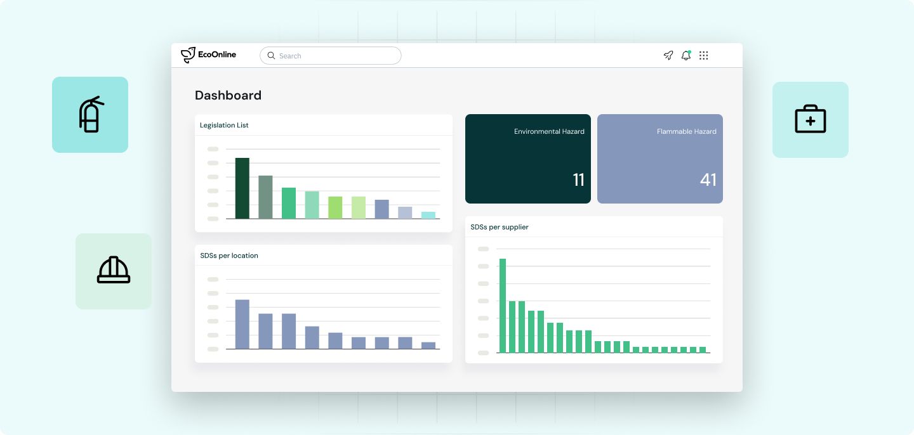Open the Environmental Hazard card
The width and height of the screenshot is (914, 435).
coord(527,159)
